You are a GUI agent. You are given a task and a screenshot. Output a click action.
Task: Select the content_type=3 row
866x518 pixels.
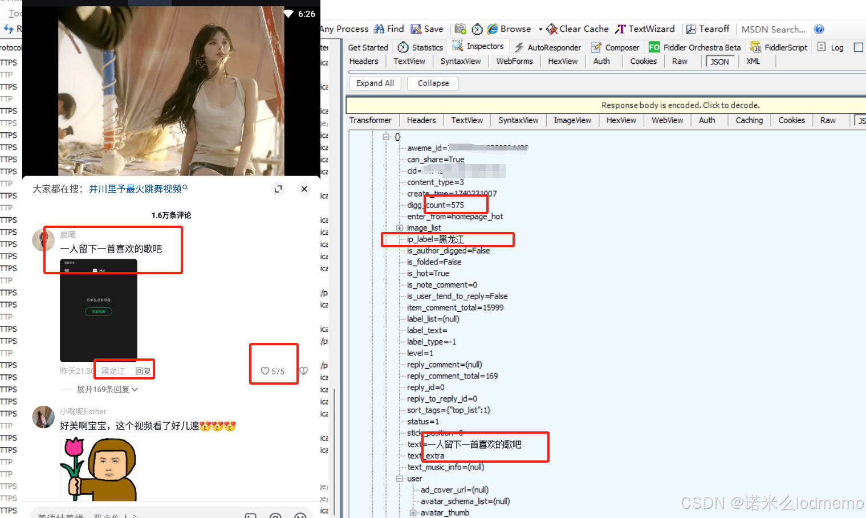click(436, 182)
